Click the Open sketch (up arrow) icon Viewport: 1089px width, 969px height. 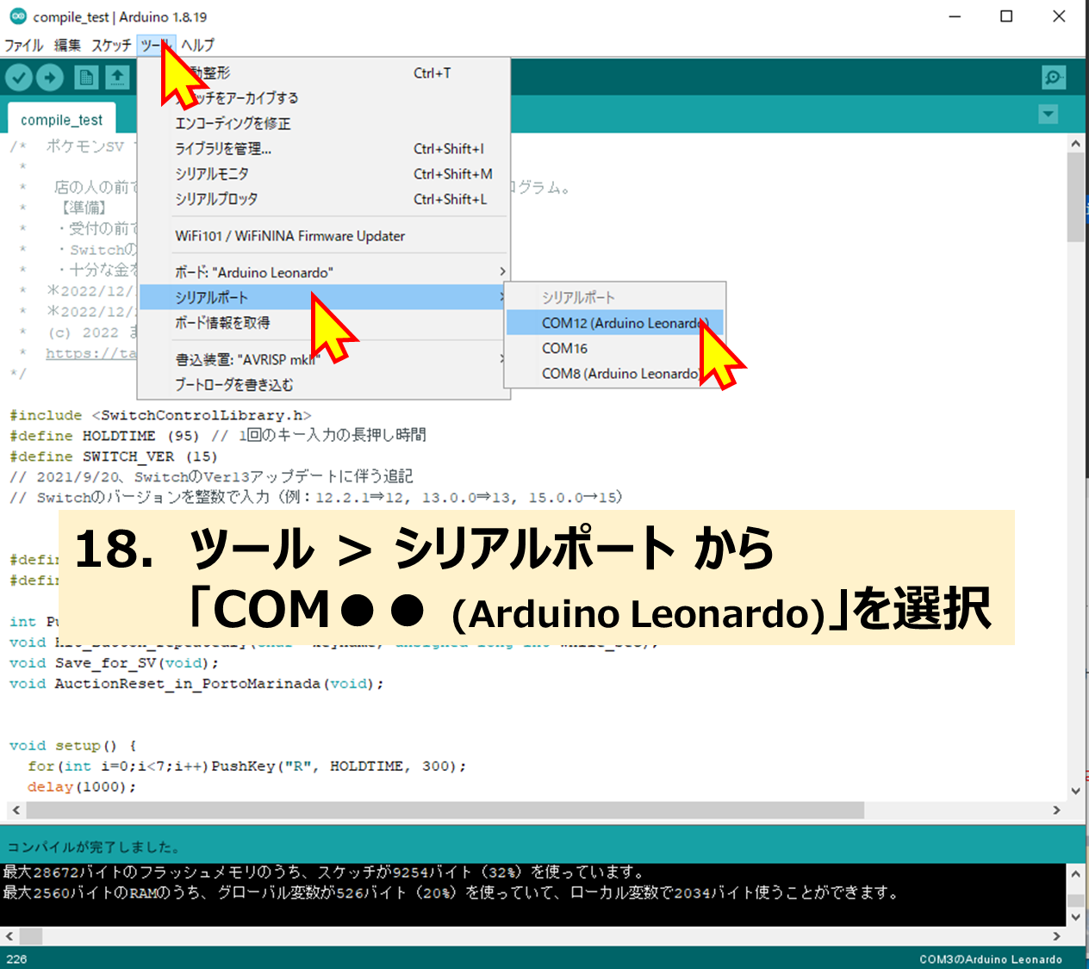tap(117, 78)
